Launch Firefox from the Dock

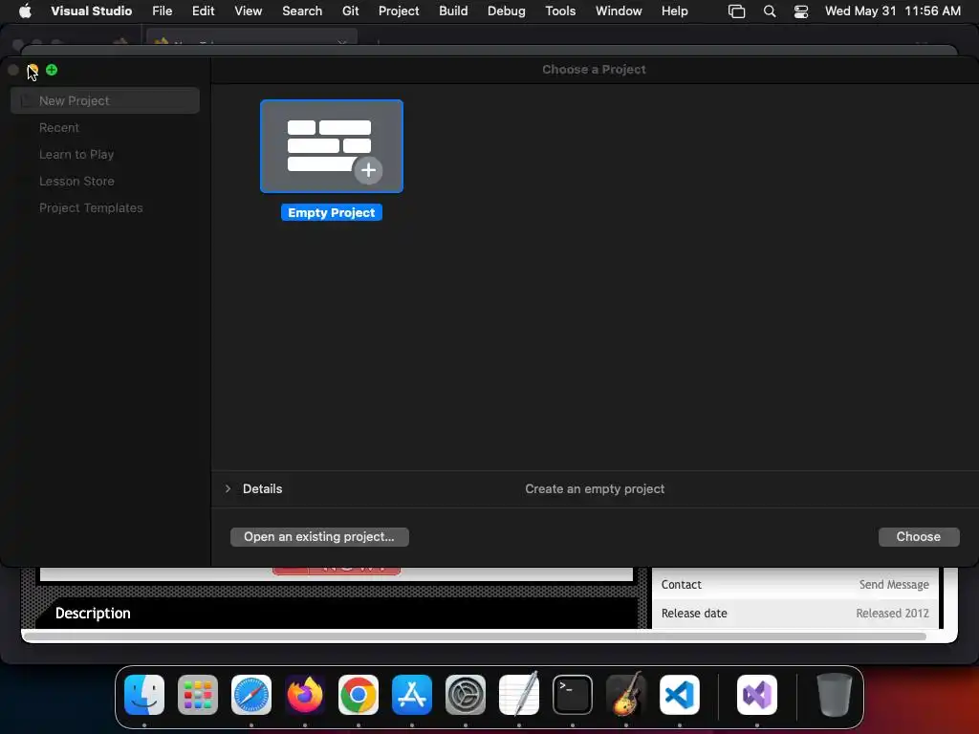coord(305,695)
